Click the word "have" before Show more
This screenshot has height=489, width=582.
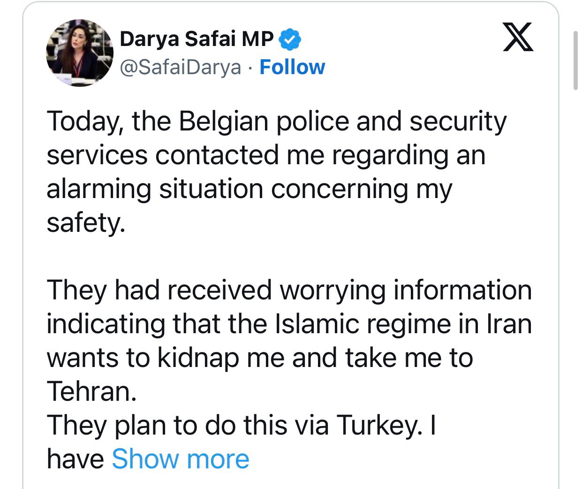click(x=75, y=459)
